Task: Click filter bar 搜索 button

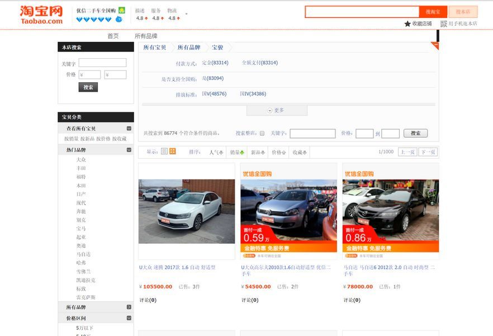Action: click(416, 133)
